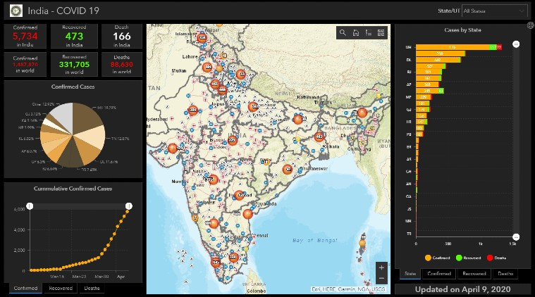Screen dimensions: 535x297
Task: Click the dashboard logo emblem
Action: click(16, 11)
